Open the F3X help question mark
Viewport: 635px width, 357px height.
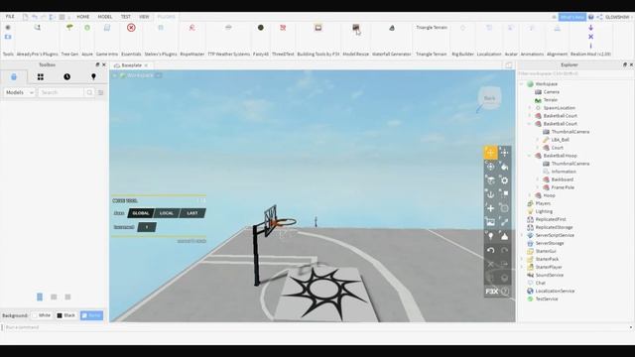pyautogui.click(x=505, y=292)
